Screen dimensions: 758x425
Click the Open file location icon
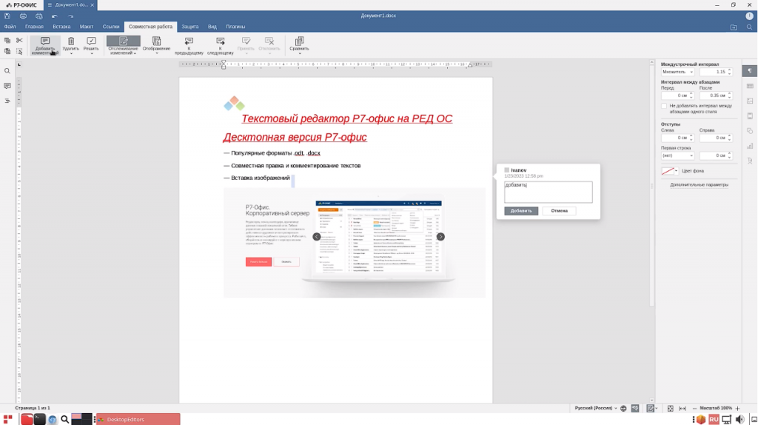(x=734, y=27)
